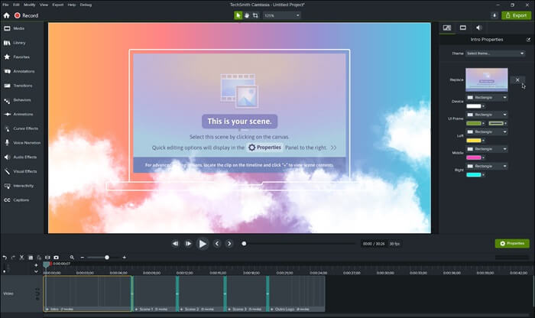The image size is (535, 318).
Task: Click the green Export button
Action: click(516, 15)
